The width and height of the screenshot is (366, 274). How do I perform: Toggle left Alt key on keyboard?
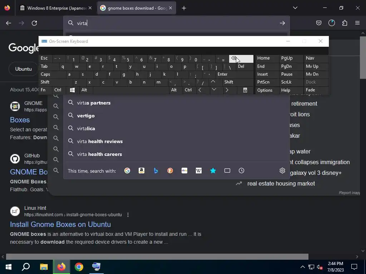pos(86,90)
